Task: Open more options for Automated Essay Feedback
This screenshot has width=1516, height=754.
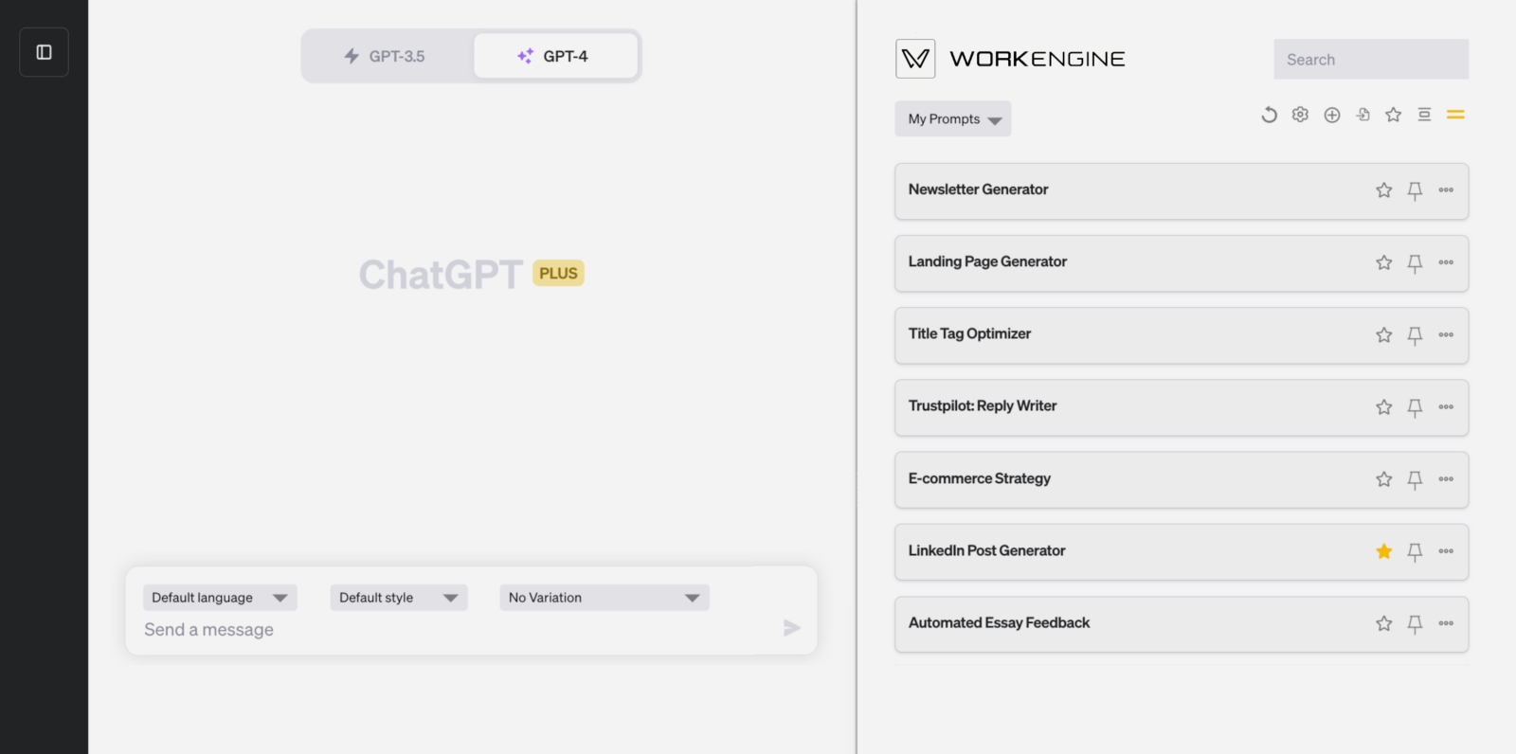Action: (1446, 623)
